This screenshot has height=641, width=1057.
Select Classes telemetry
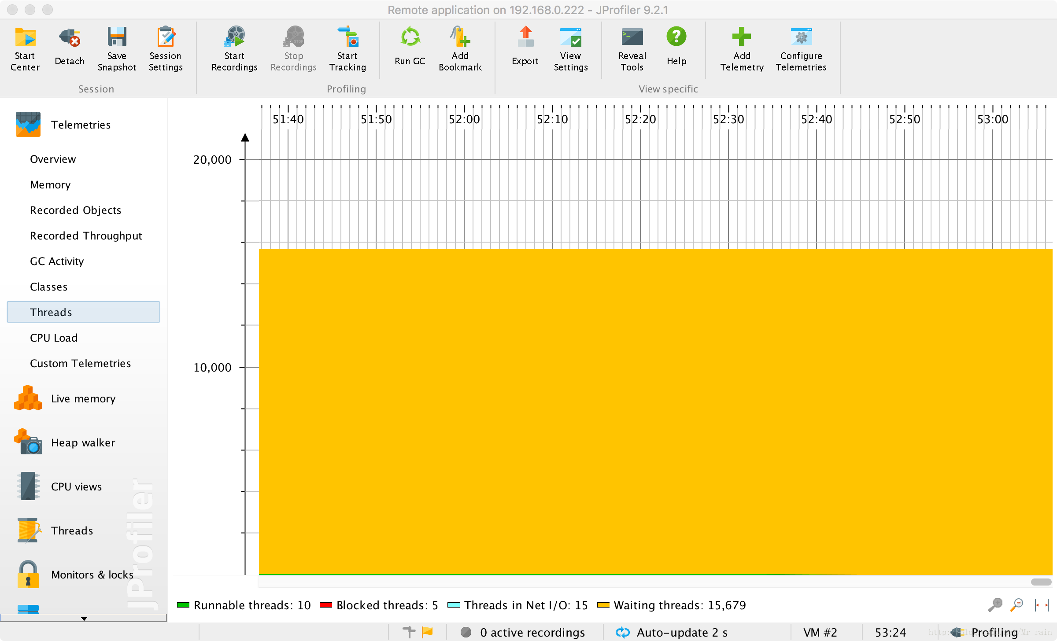point(48,287)
